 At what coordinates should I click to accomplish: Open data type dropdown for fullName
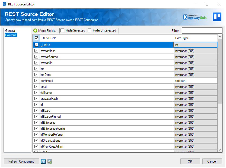[x=195, y=93]
